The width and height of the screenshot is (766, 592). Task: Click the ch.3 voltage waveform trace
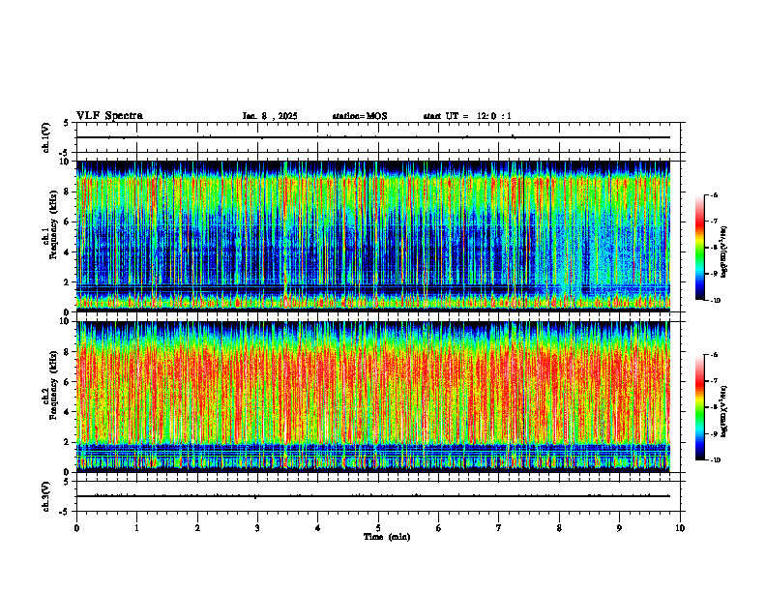click(x=373, y=496)
